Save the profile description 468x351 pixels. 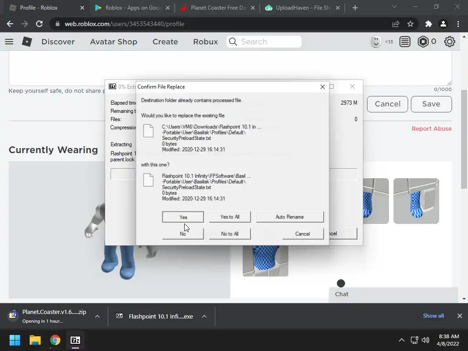coord(431,104)
